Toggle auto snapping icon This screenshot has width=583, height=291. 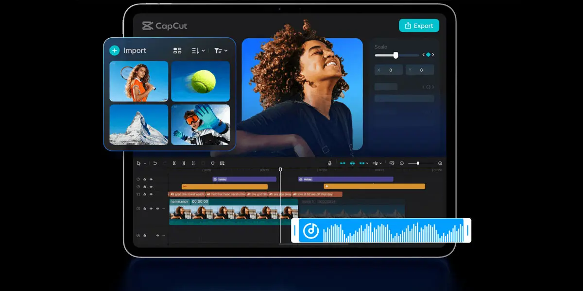click(x=352, y=163)
